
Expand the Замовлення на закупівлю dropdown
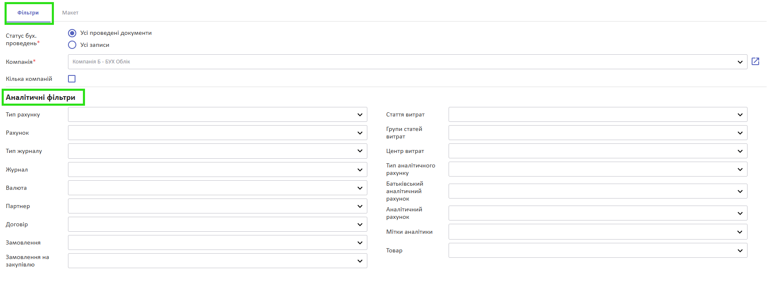218,261
